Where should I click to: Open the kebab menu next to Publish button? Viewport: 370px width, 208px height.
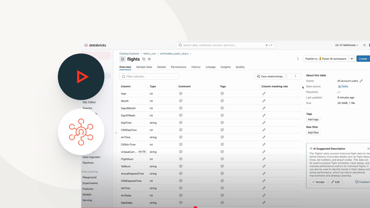[x=298, y=59]
